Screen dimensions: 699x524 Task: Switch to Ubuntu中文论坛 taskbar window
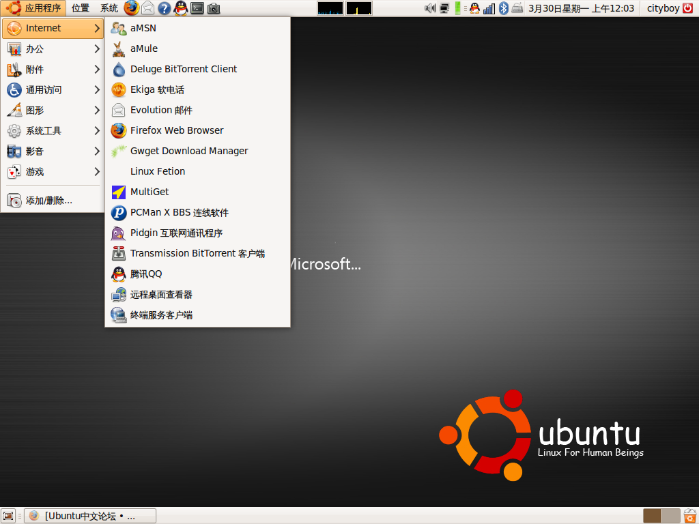click(90, 516)
